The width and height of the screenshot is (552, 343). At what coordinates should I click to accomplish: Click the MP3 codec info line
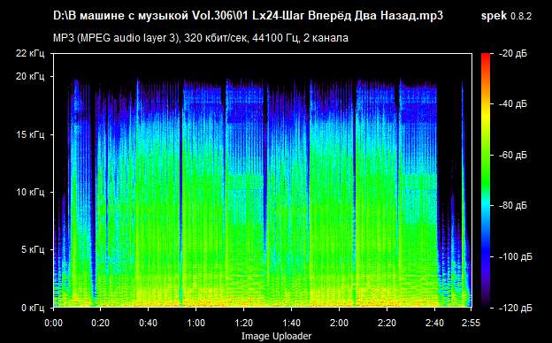[201, 38]
